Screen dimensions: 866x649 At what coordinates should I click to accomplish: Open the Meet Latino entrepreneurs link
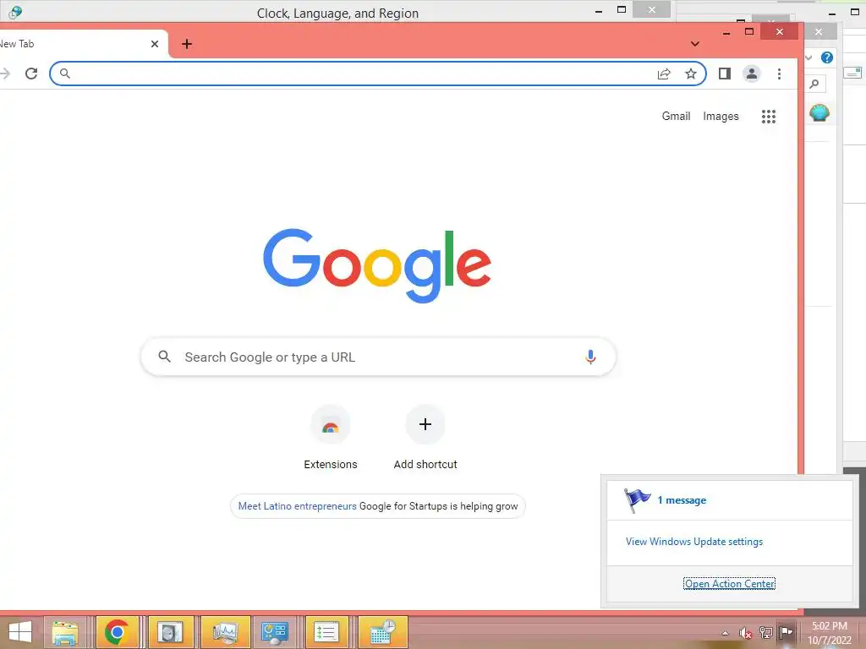[x=297, y=506]
